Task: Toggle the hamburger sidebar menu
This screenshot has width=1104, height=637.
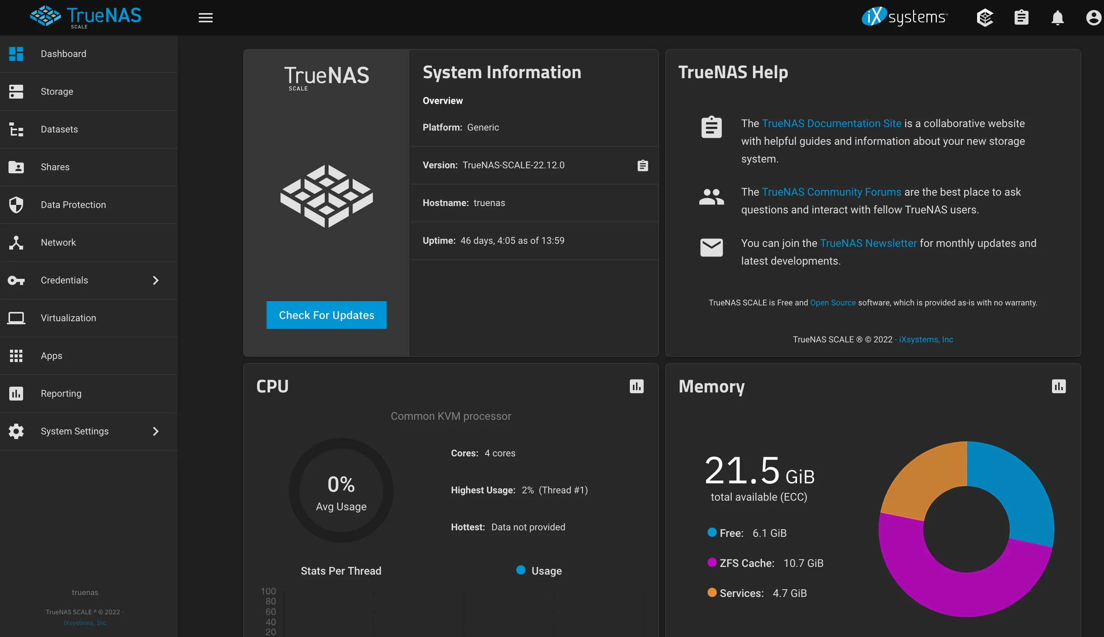Action: pos(205,17)
